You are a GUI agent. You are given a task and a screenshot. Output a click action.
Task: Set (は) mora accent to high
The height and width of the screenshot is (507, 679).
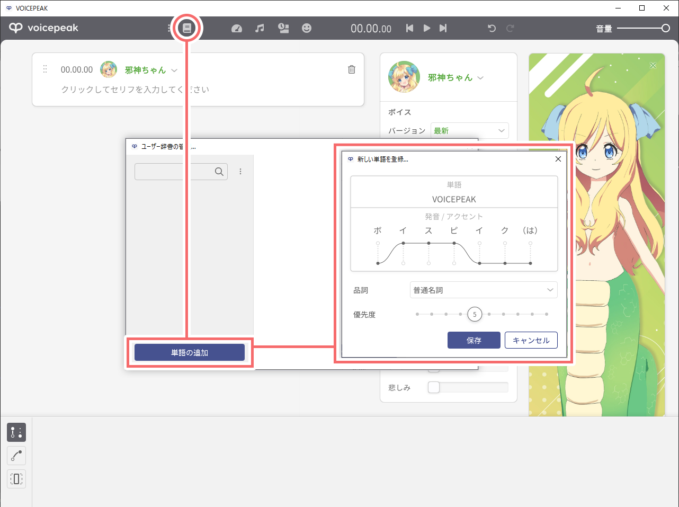point(530,243)
